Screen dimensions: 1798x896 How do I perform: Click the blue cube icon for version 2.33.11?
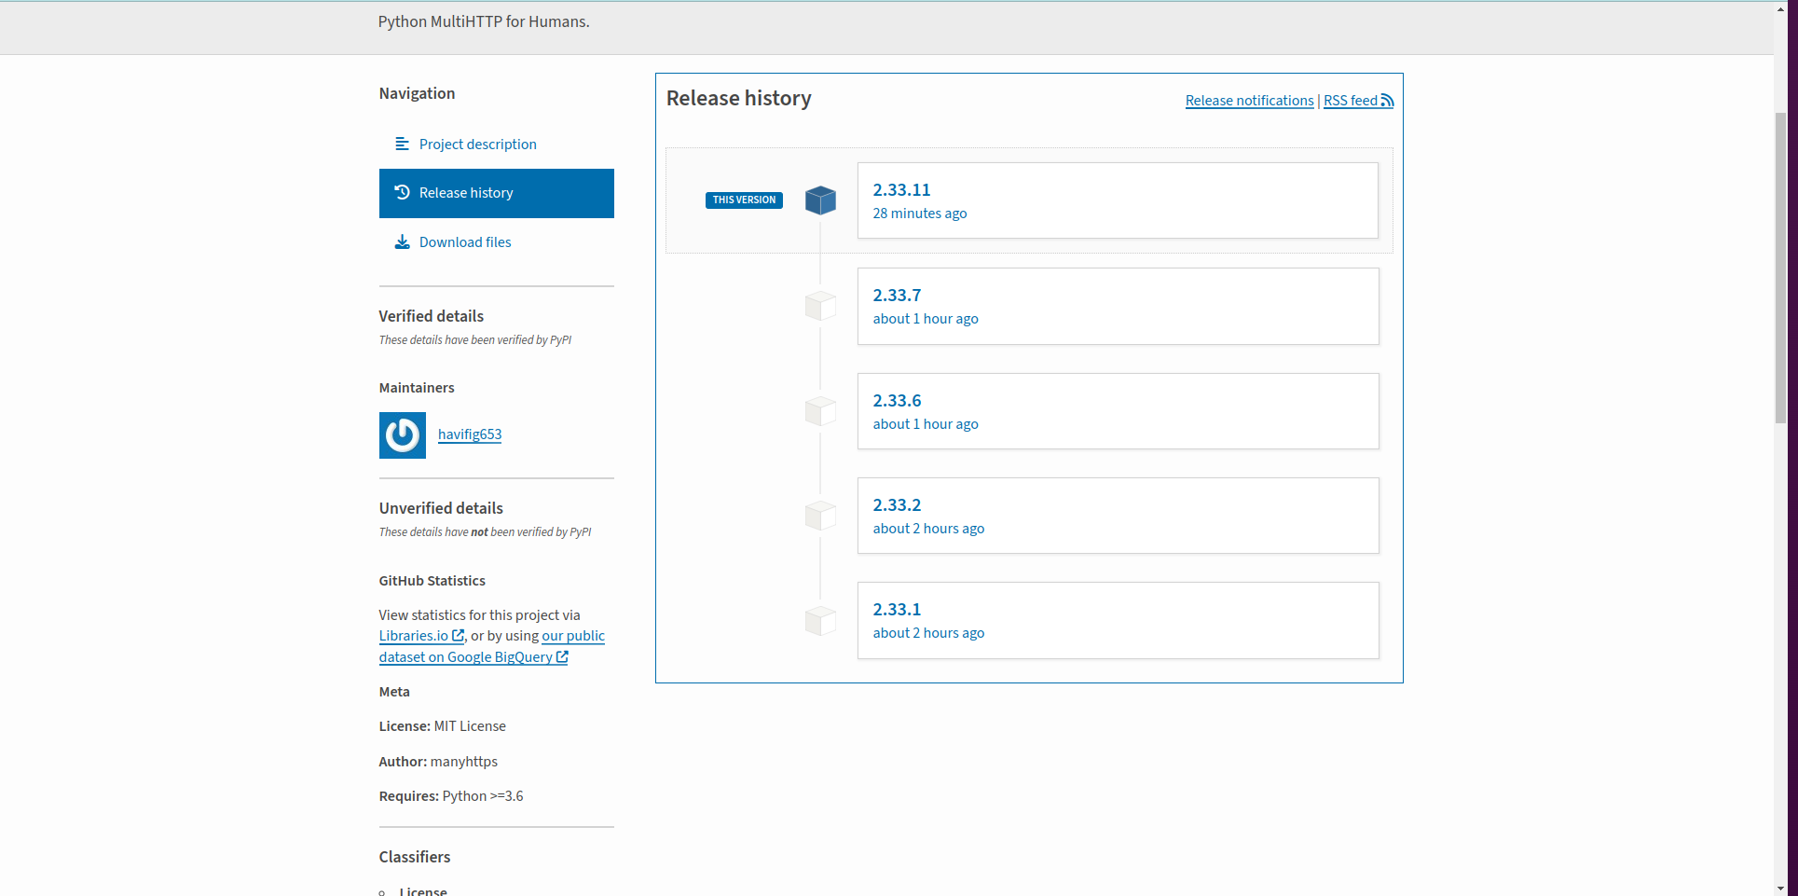[820, 200]
